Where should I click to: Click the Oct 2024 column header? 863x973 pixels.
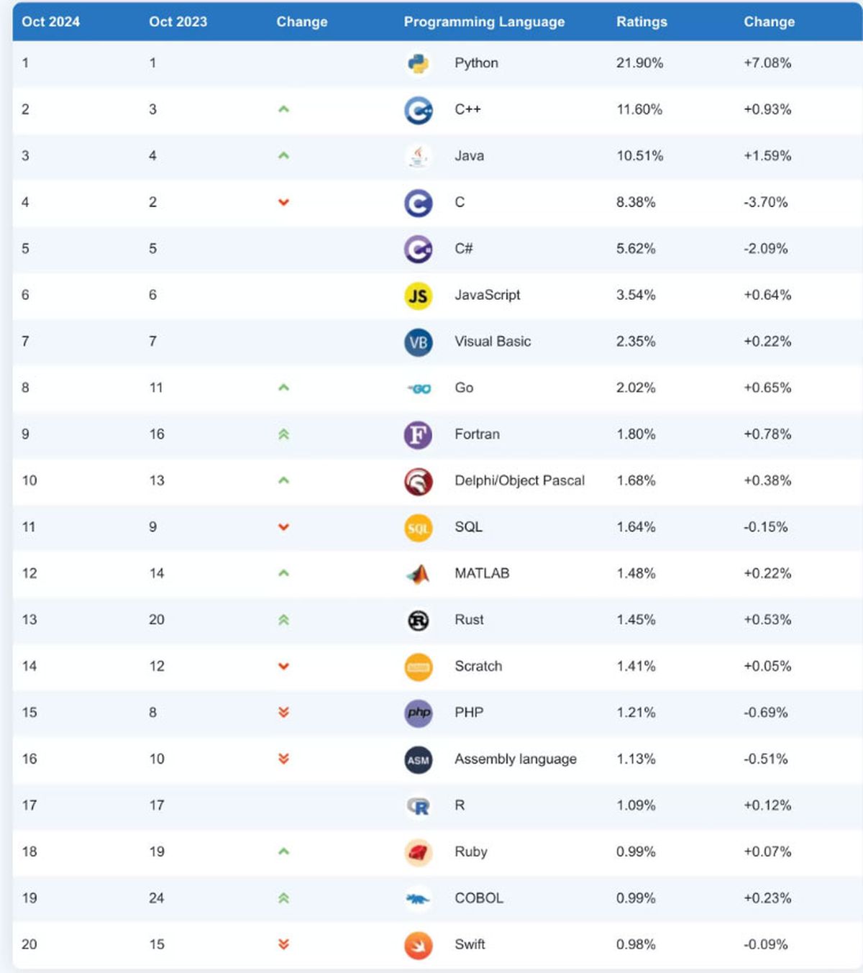pyautogui.click(x=50, y=22)
